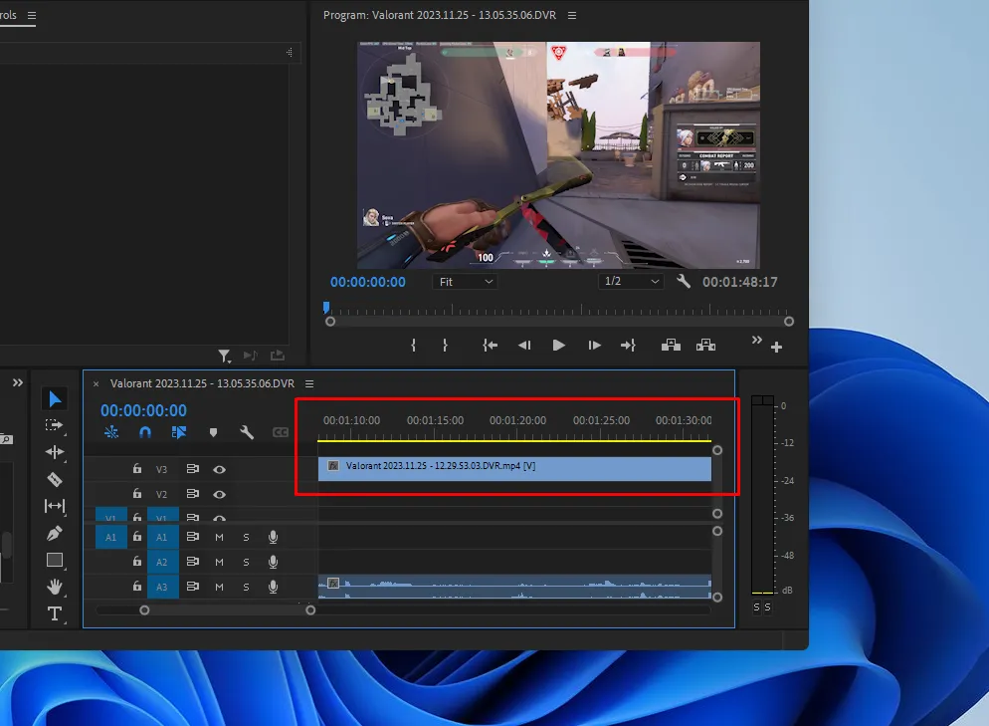The width and height of the screenshot is (989, 726).
Task: Select the Hand tool
Action: [x=55, y=587]
